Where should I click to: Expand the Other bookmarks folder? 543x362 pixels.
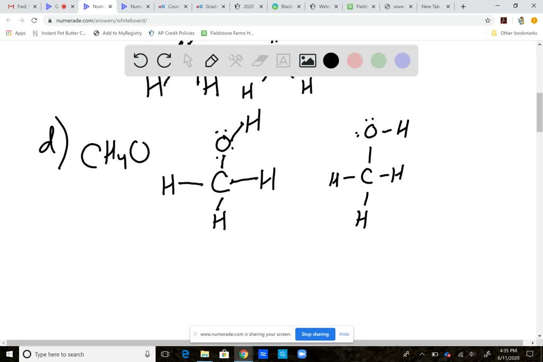point(514,32)
